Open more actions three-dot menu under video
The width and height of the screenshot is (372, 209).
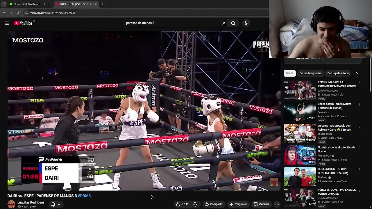coord(277,204)
